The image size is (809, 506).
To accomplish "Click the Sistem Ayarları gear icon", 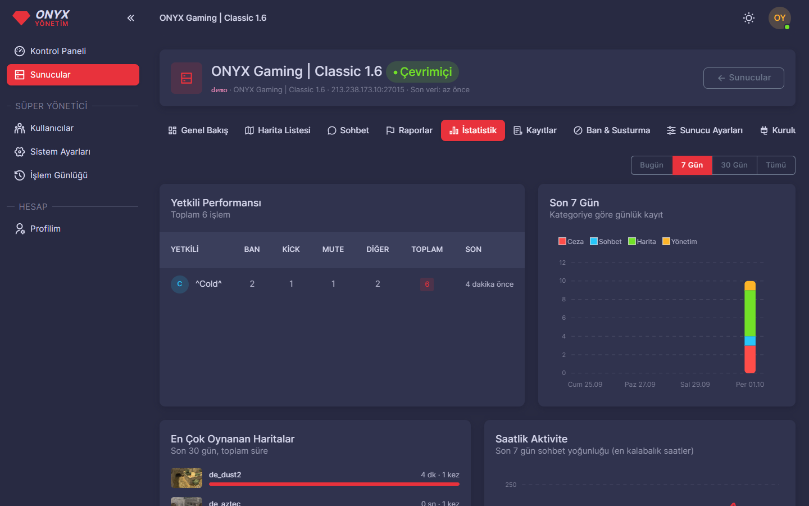I will [x=20, y=152].
